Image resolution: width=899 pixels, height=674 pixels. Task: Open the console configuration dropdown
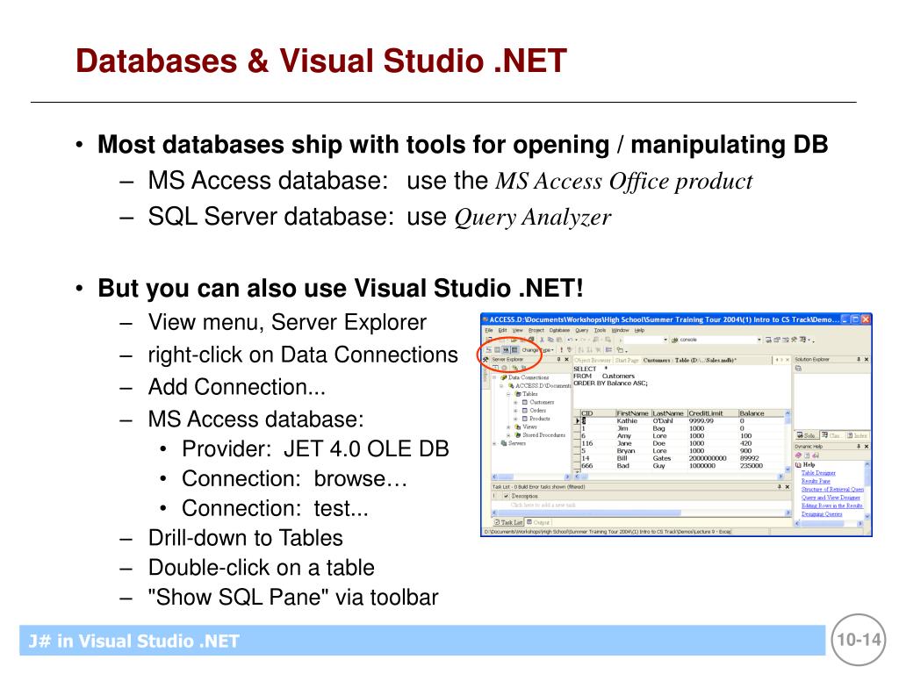pos(759,340)
